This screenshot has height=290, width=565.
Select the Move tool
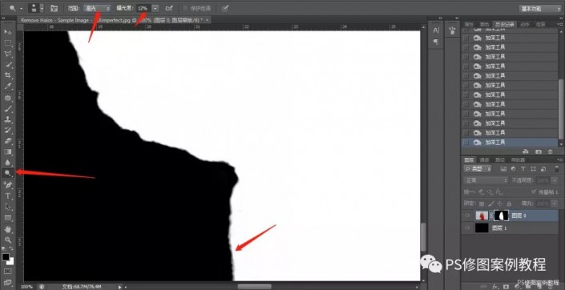(7, 32)
